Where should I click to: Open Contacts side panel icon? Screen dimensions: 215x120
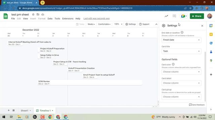(211, 52)
